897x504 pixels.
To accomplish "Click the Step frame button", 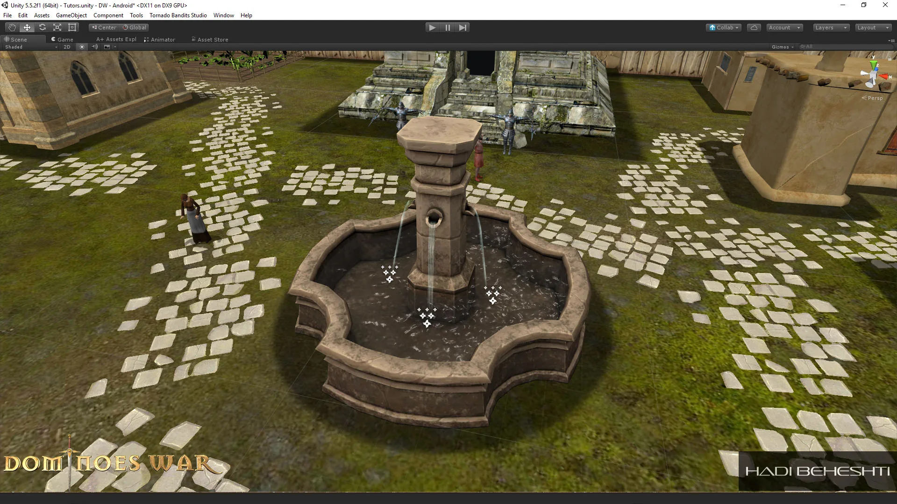I will tap(463, 28).
